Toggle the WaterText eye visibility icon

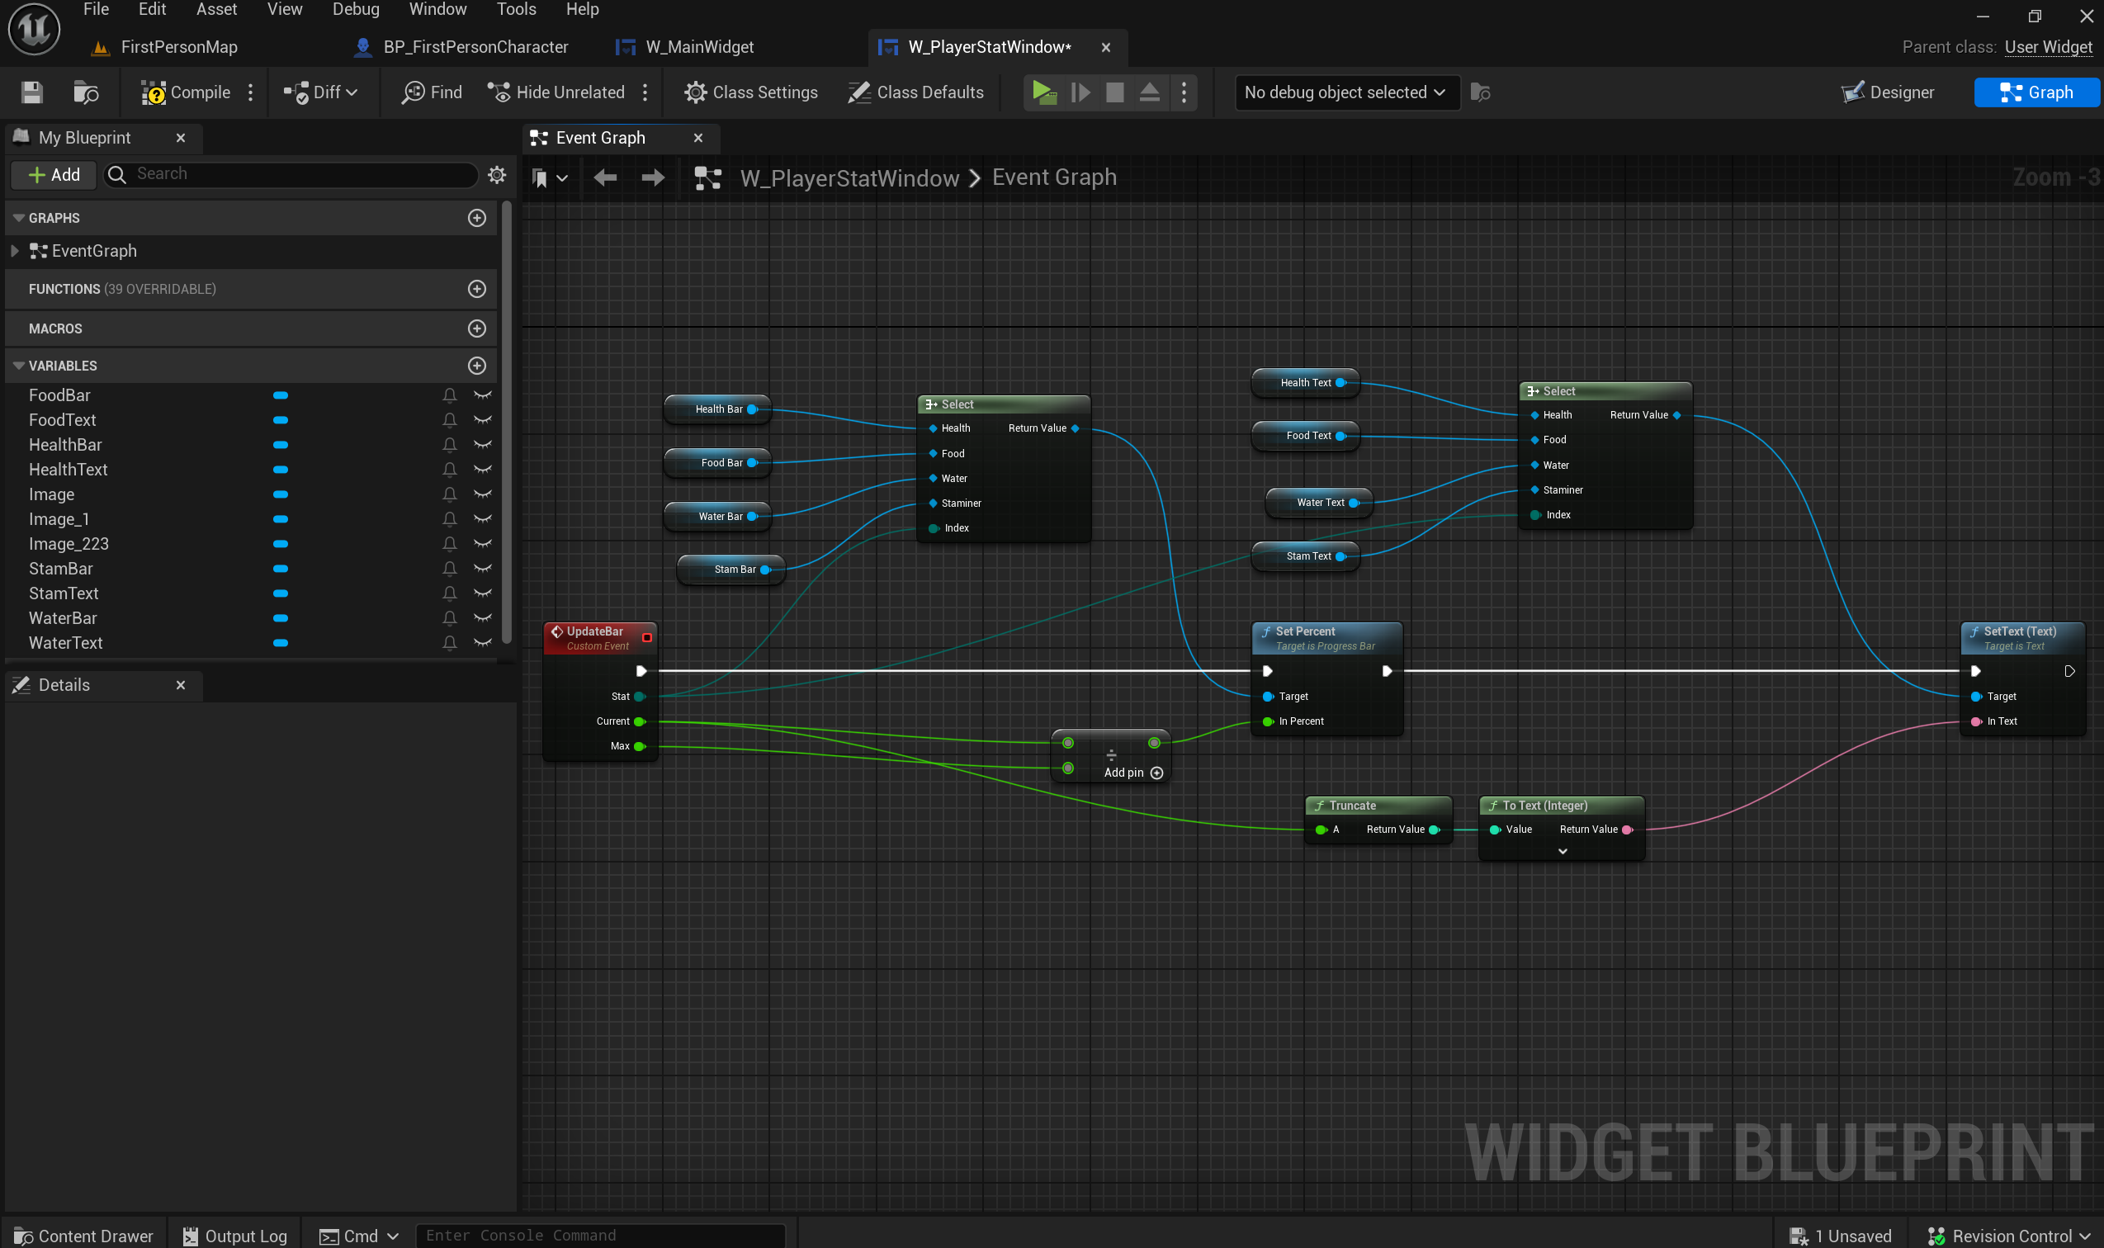pos(483,642)
